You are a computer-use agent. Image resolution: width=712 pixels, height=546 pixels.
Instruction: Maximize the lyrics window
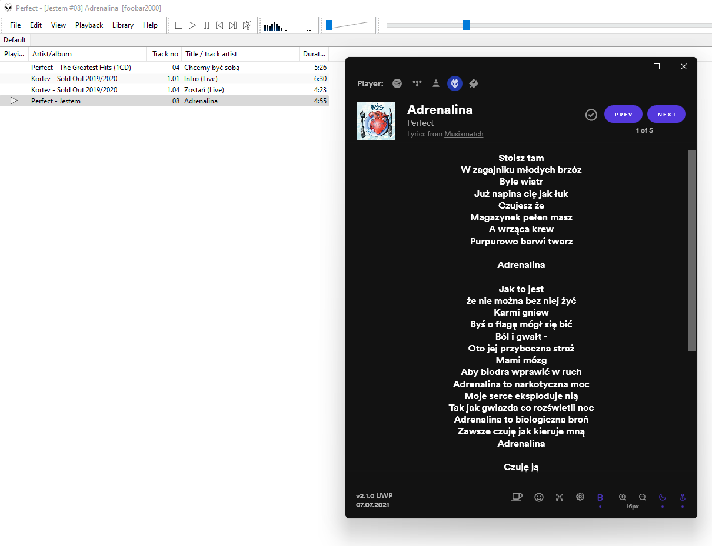coord(657,66)
